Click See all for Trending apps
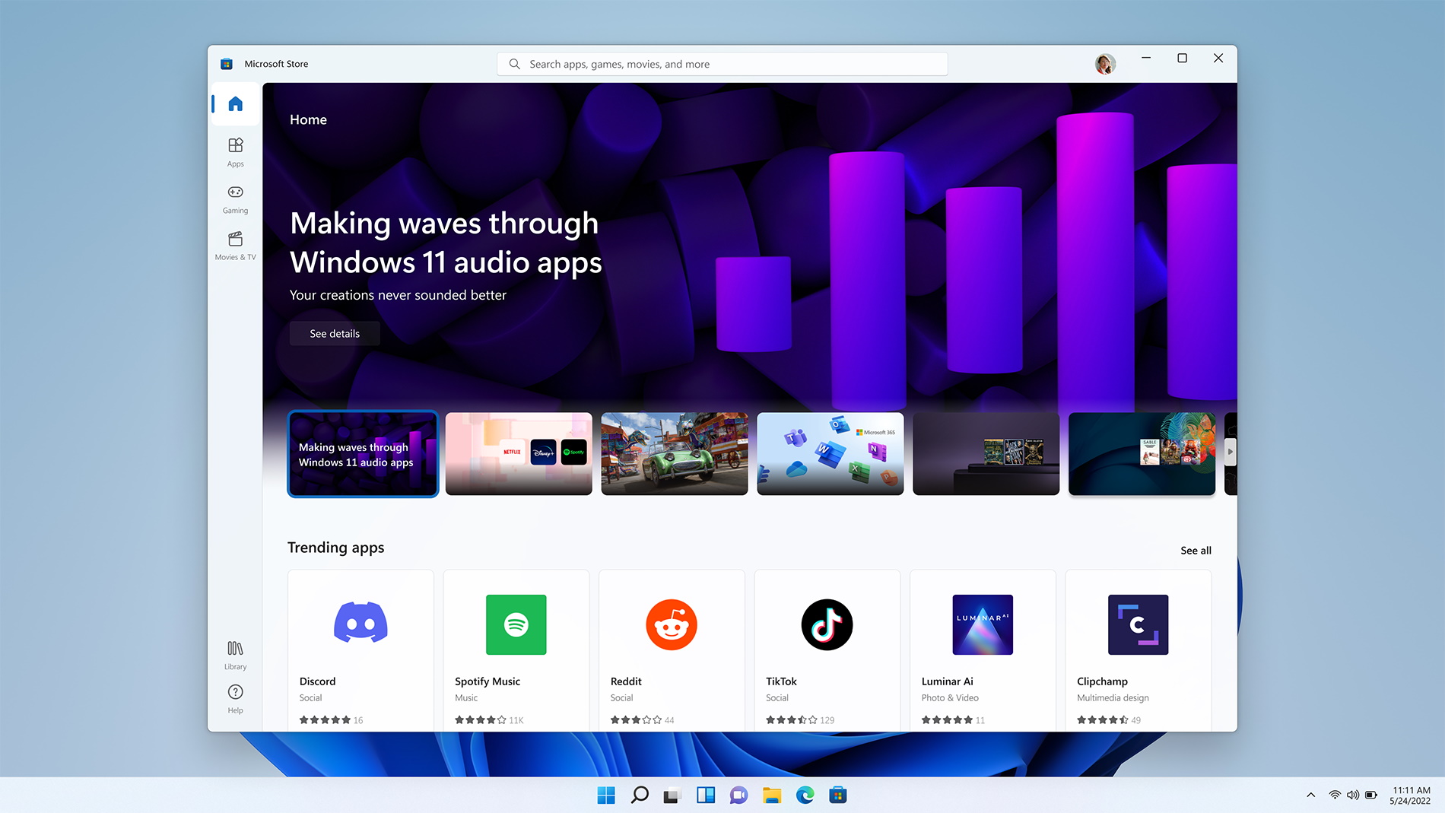Viewport: 1445px width, 813px height. click(x=1196, y=551)
